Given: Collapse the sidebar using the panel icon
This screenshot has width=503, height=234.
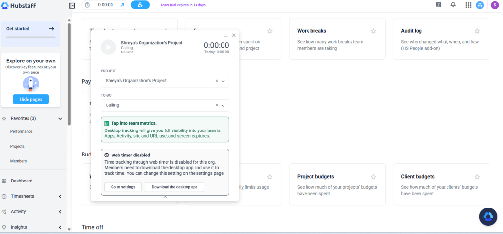Looking at the screenshot, I should (x=72, y=5).
